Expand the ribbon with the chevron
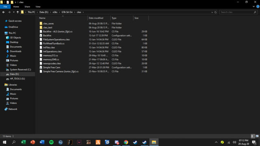 pos(253,6)
